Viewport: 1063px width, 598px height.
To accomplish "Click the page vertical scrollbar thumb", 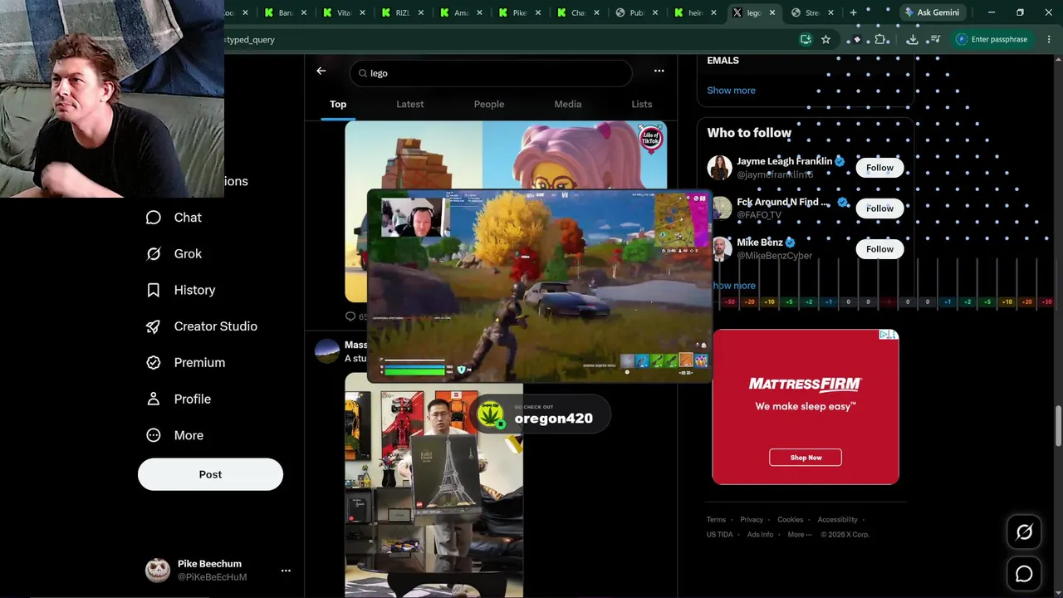I will (1058, 427).
